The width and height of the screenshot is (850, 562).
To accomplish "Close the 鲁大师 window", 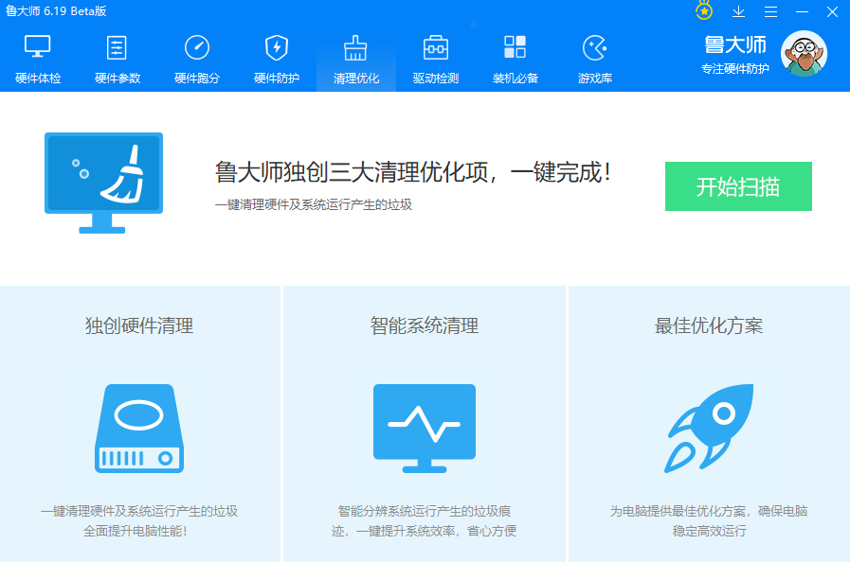I will (x=832, y=12).
